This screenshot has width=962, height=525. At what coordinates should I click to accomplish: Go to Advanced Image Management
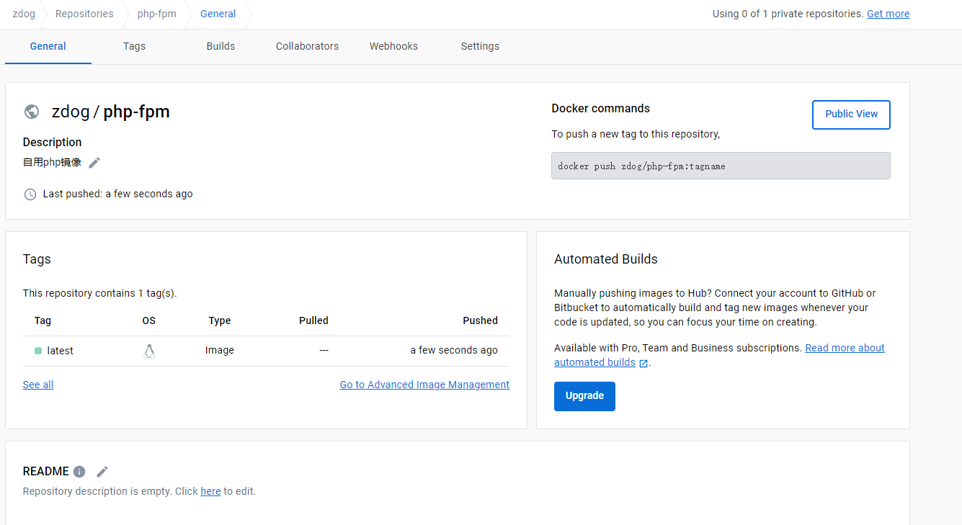424,385
